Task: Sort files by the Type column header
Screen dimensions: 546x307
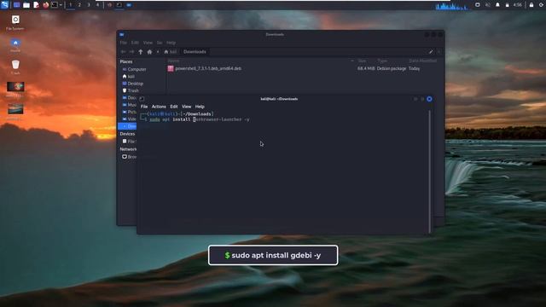Action: tap(382, 61)
